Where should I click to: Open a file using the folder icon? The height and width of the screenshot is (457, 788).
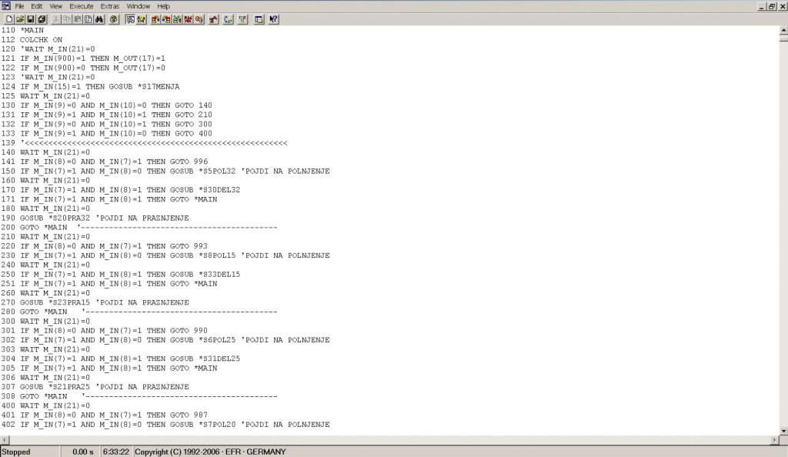click(x=19, y=18)
